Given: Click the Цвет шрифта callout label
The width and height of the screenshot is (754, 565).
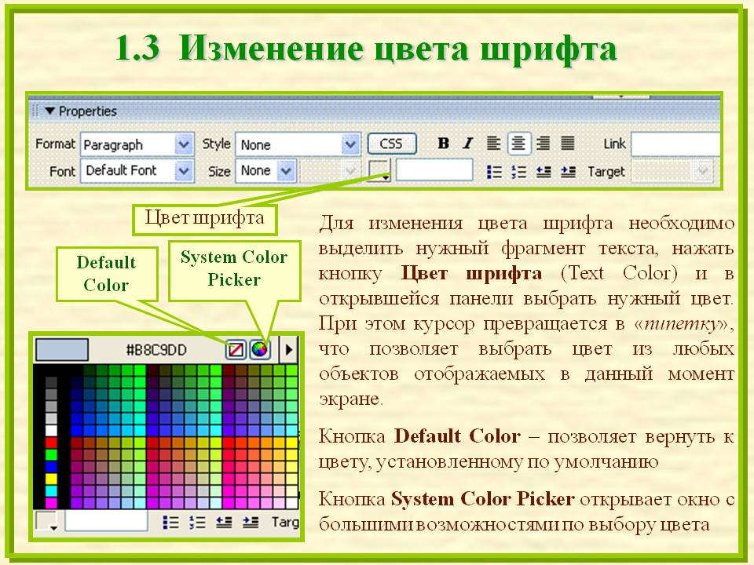Looking at the screenshot, I should point(205,219).
